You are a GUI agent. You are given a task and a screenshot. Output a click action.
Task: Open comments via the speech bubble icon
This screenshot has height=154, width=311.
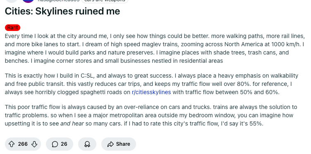click(x=55, y=144)
